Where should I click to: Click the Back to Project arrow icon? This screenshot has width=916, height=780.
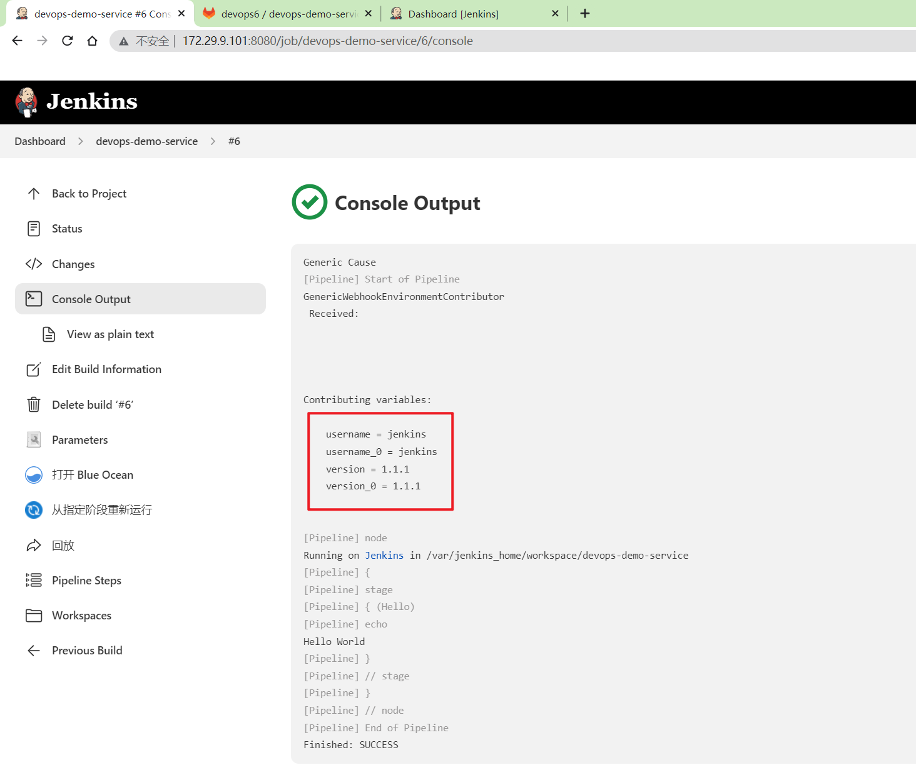[x=34, y=194]
